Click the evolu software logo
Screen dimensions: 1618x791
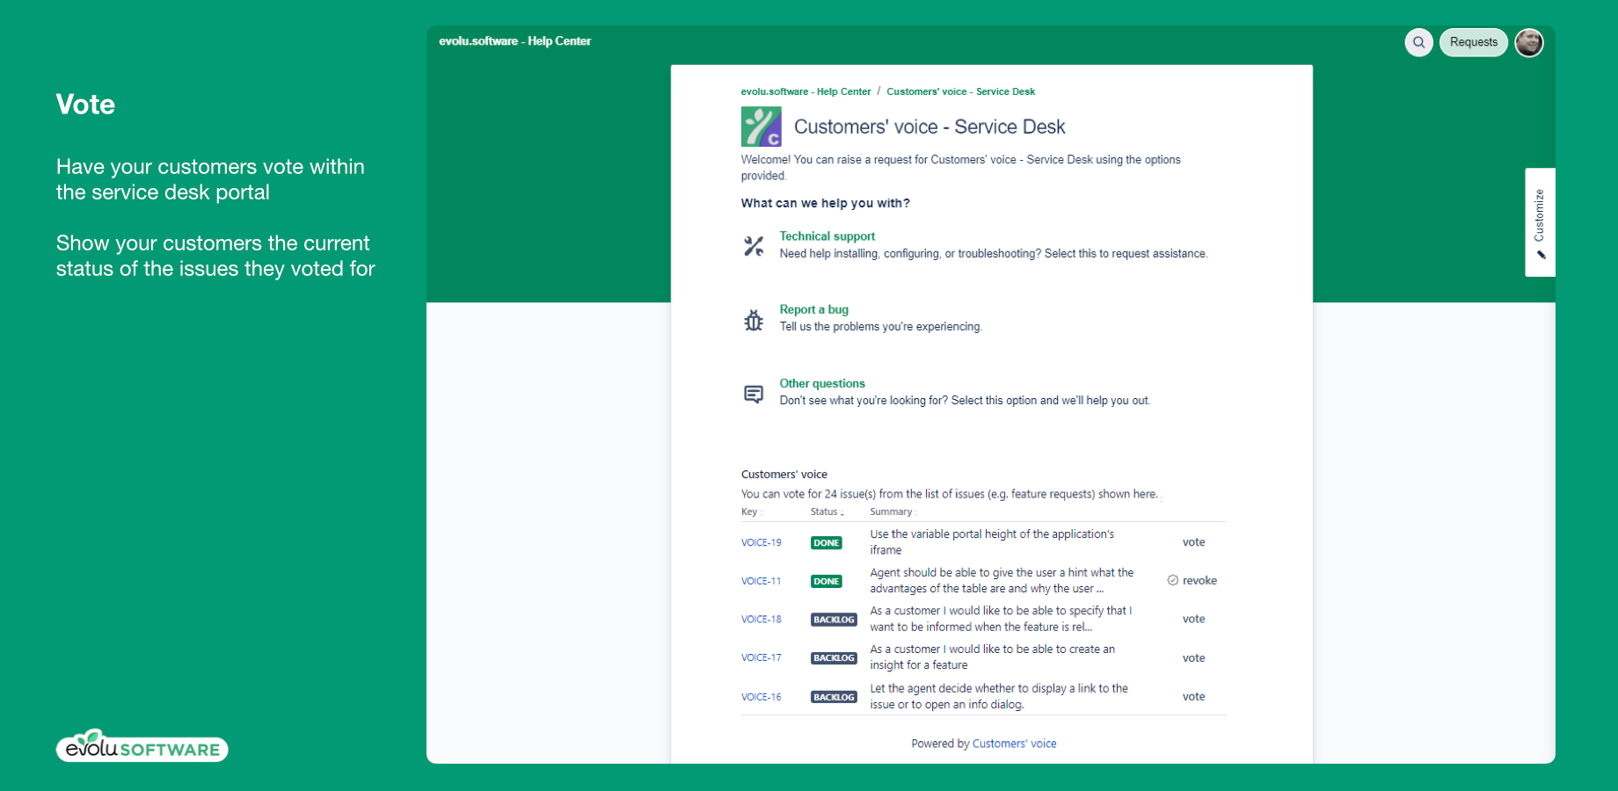(142, 745)
